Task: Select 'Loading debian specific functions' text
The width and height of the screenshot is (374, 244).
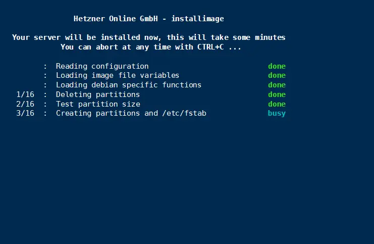Action: [x=128, y=85]
